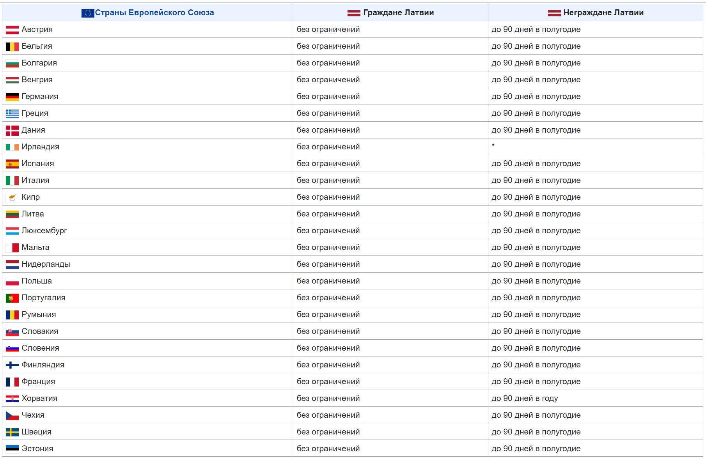The image size is (706, 461).
Task: Click the asterisk note in Ирландия row
Action: (x=493, y=145)
